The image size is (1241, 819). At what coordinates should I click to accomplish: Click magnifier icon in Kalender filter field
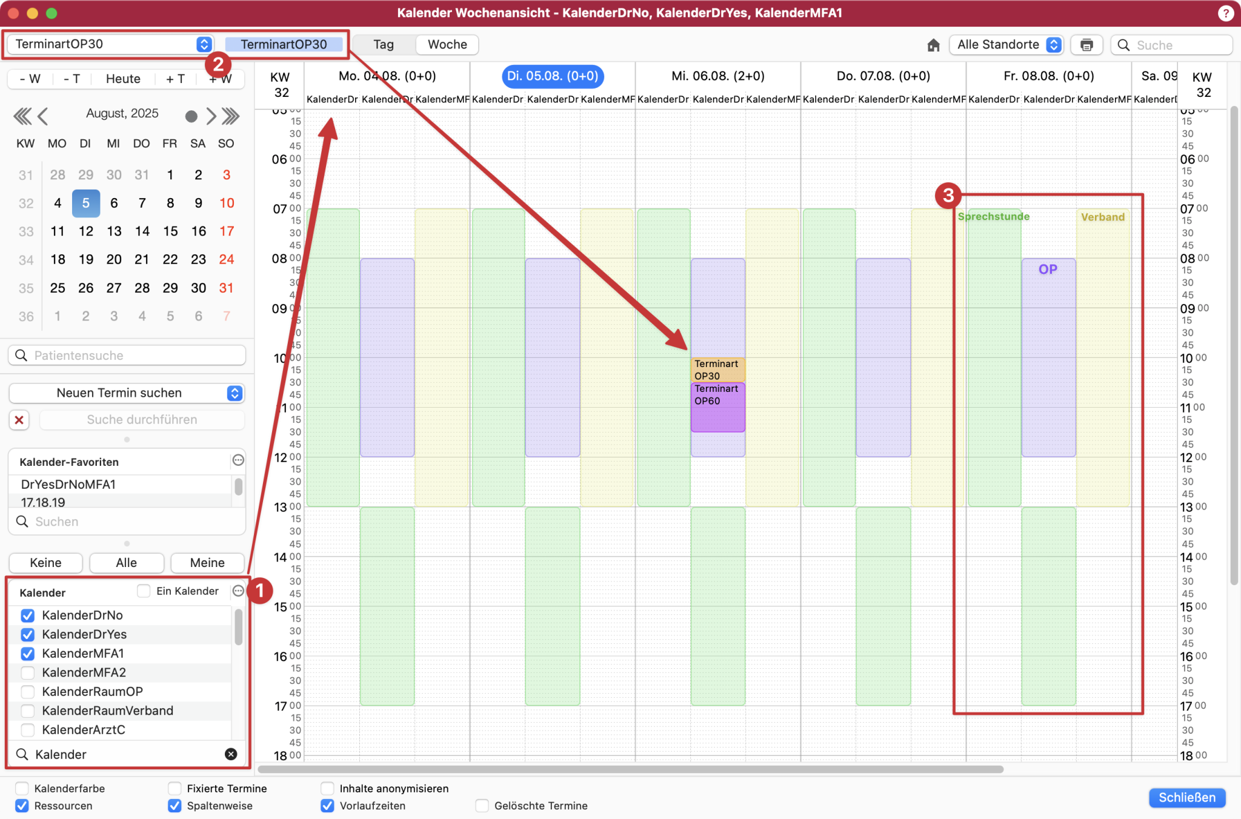22,754
